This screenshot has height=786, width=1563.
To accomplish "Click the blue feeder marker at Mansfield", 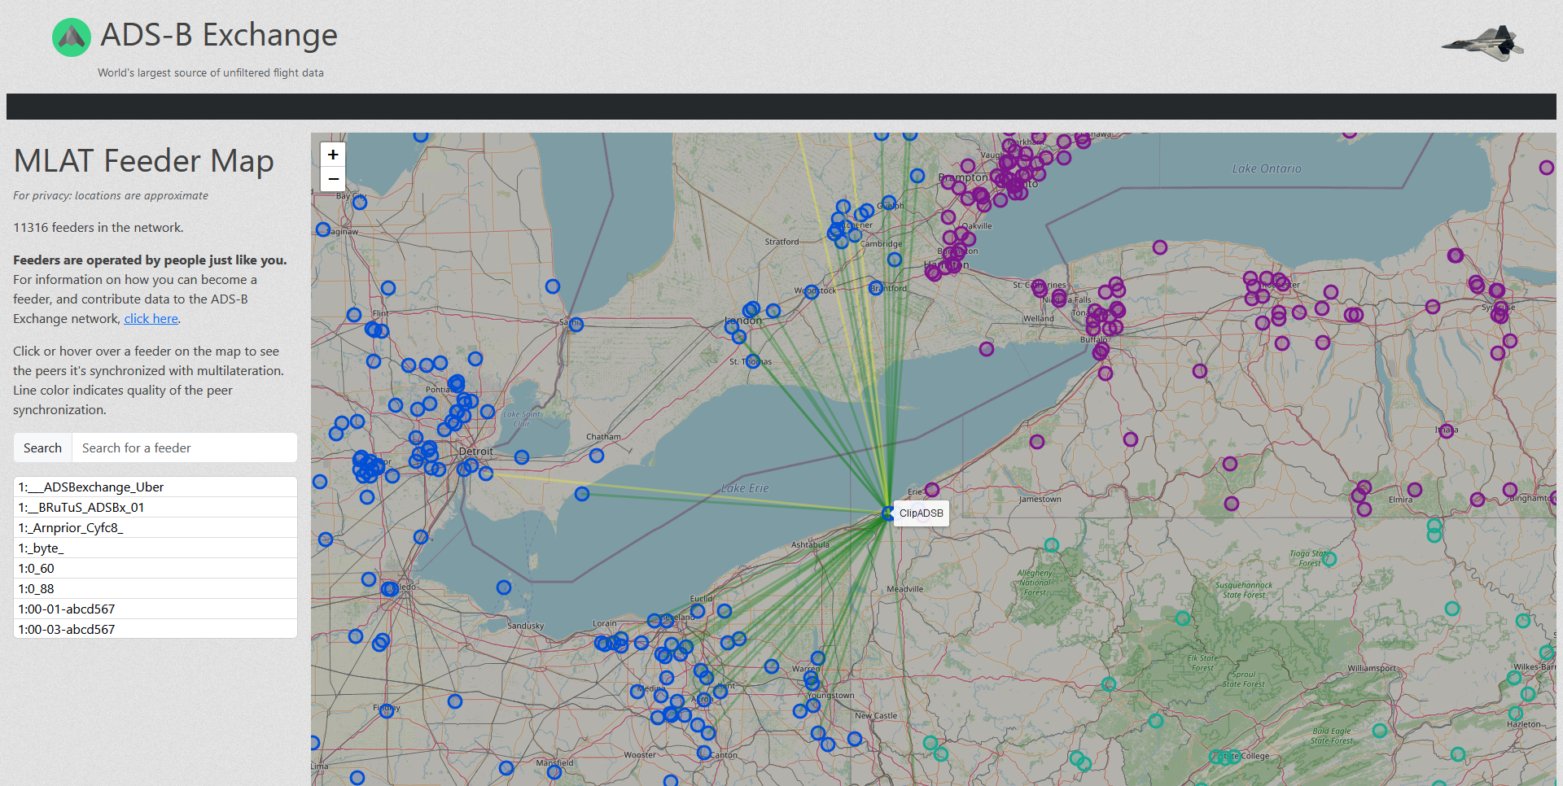I will (x=554, y=771).
